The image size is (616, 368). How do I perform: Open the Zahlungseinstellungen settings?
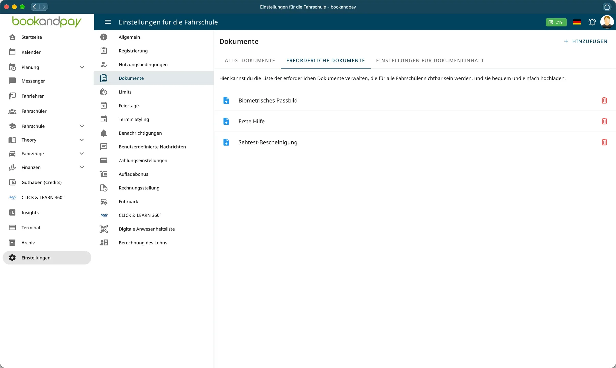pyautogui.click(x=154, y=161)
